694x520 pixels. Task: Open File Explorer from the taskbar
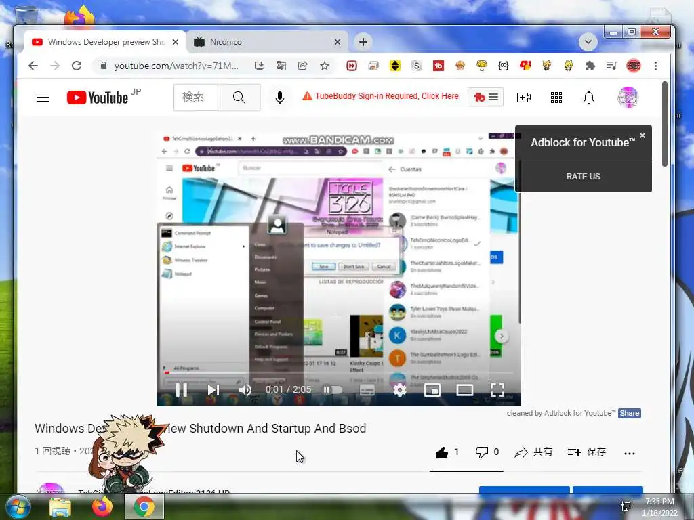click(x=60, y=506)
